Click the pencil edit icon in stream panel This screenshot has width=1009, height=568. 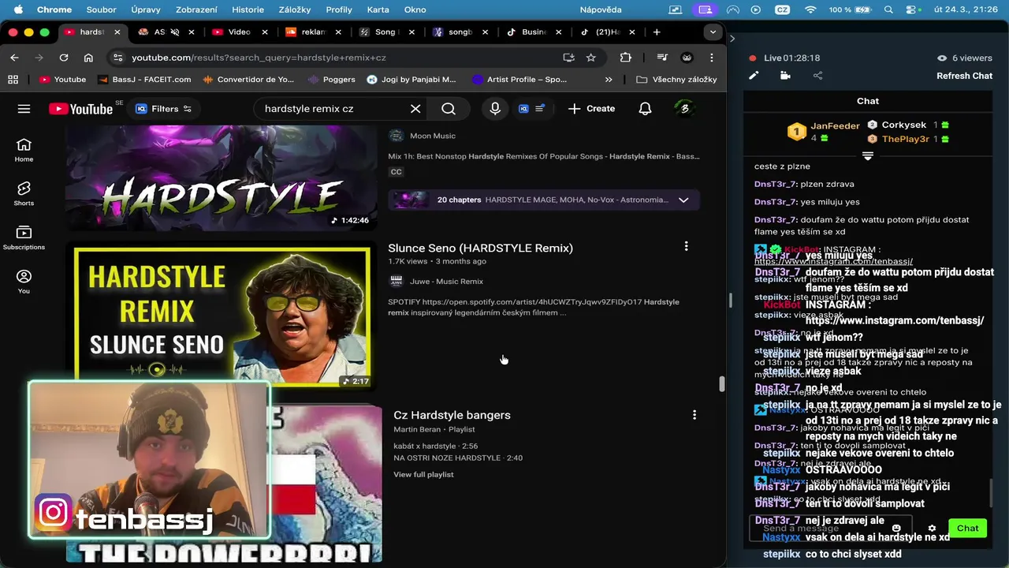(x=754, y=76)
